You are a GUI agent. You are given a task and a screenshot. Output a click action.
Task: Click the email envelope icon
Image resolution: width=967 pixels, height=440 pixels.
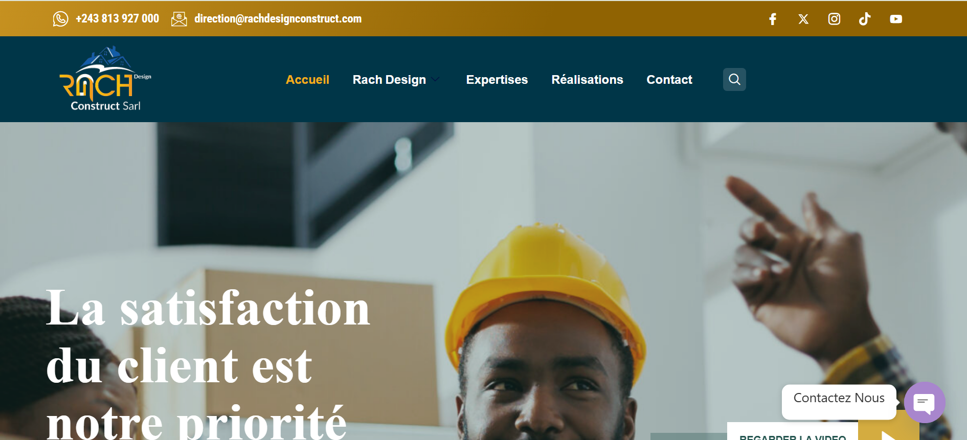[x=179, y=19]
